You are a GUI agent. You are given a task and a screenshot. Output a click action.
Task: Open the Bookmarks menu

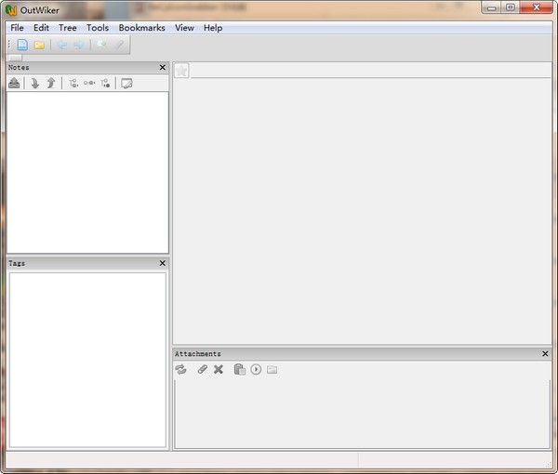[x=142, y=28]
